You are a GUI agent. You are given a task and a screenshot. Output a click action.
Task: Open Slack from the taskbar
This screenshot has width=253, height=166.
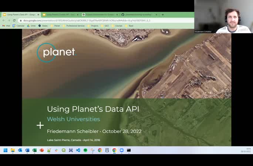(x=56, y=150)
